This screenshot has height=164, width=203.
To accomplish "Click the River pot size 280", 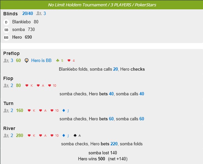I will coord(19,135).
